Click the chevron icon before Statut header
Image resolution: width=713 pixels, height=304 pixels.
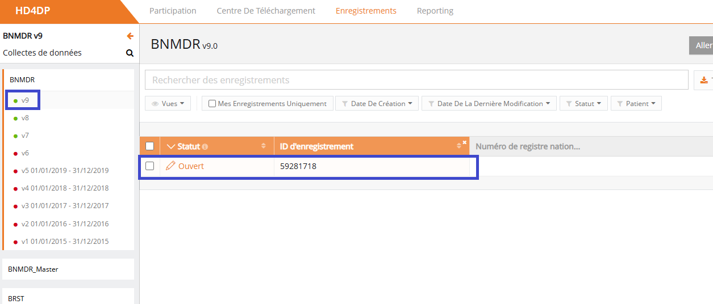pos(172,147)
